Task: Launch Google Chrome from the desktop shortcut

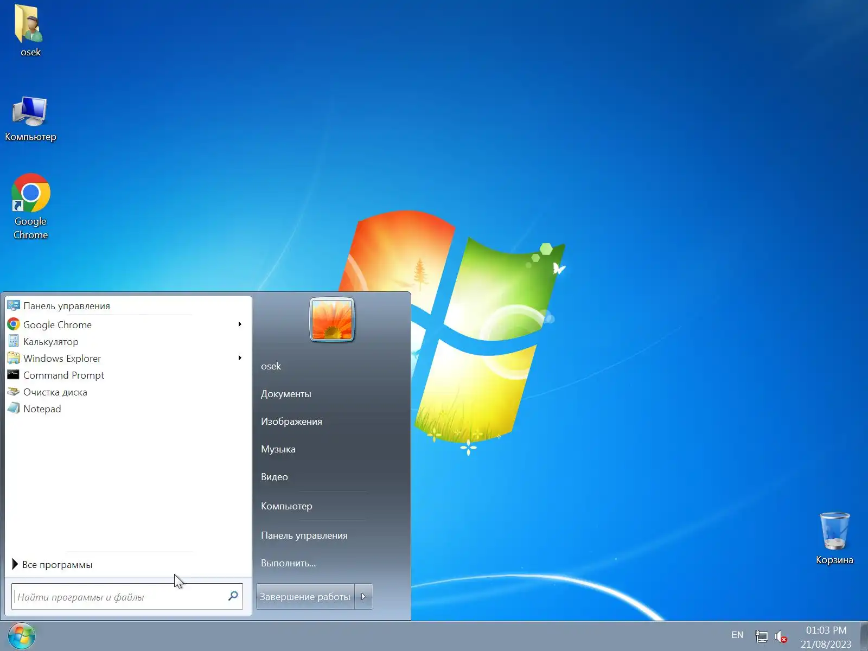Action: [30, 207]
